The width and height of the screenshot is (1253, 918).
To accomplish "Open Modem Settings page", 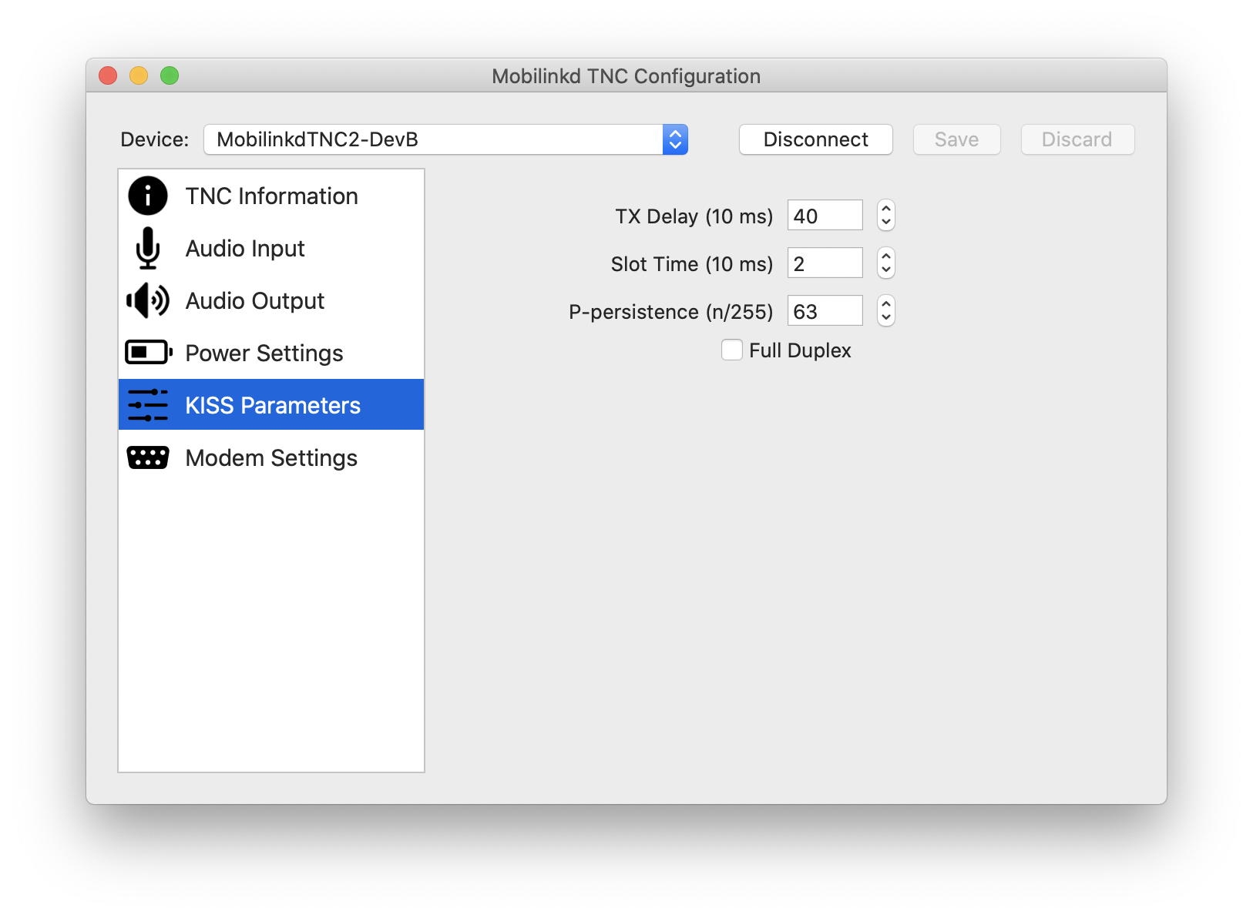I will coord(271,457).
